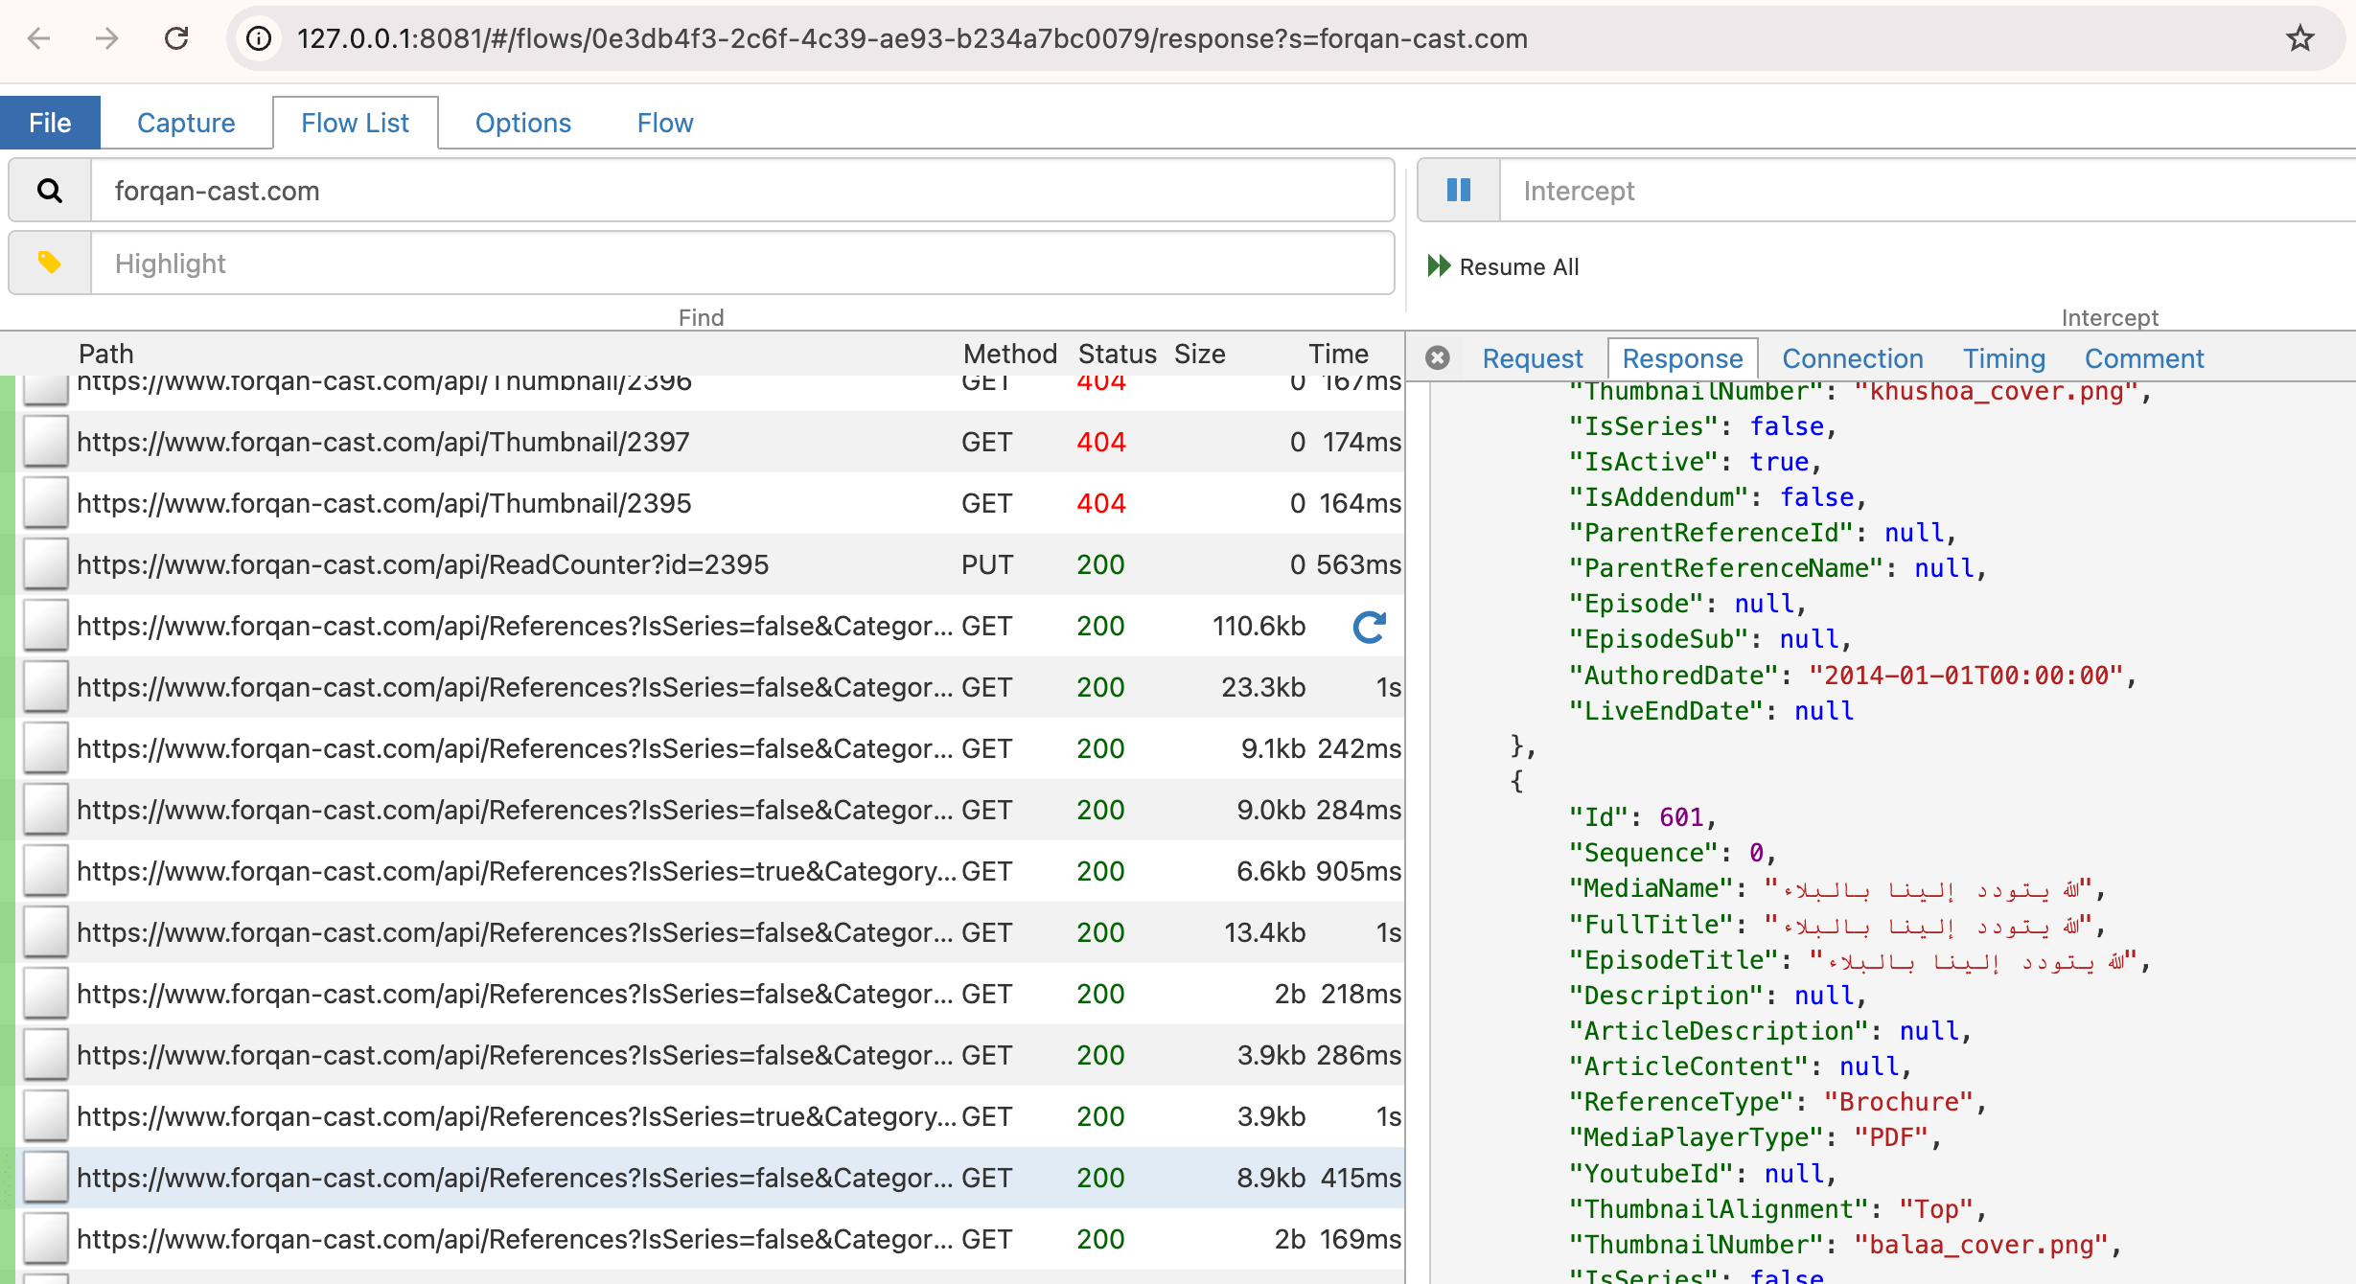Click the Intercept input field
This screenshot has width=2356, height=1284.
click(1927, 191)
